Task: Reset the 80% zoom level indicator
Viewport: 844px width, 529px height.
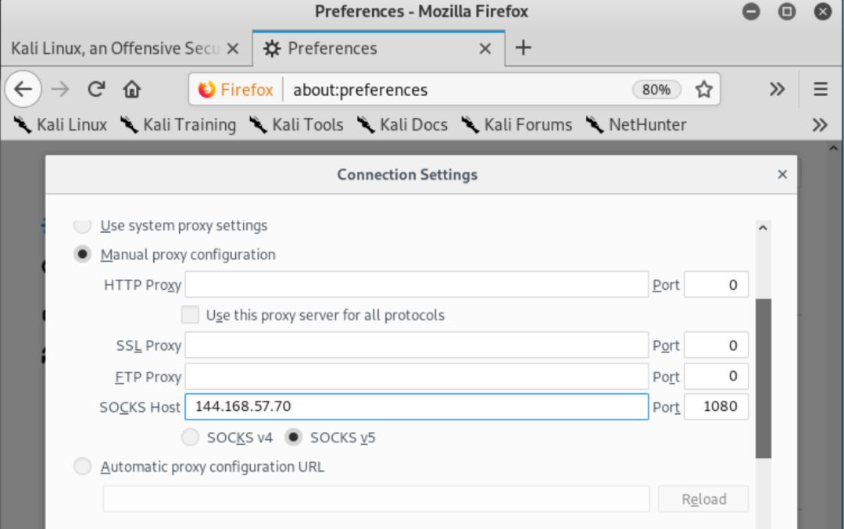Action: coord(656,89)
